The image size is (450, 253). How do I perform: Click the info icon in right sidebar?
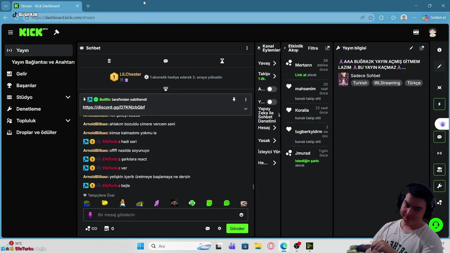[x=439, y=50]
